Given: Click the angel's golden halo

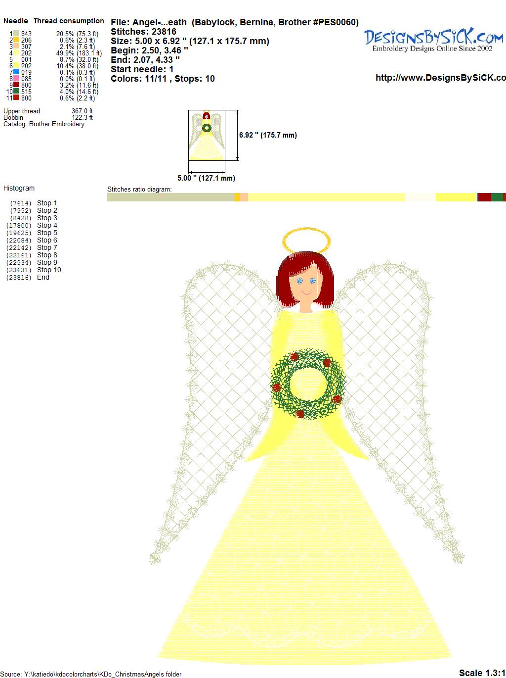Looking at the screenshot, I should coord(306,242).
